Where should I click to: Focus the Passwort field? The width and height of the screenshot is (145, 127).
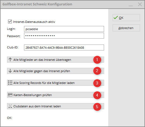pyautogui.click(x=64, y=36)
